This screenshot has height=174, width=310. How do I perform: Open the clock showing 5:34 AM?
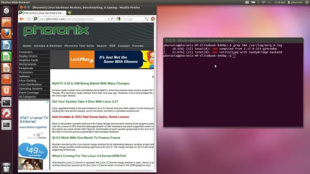(280, 2)
